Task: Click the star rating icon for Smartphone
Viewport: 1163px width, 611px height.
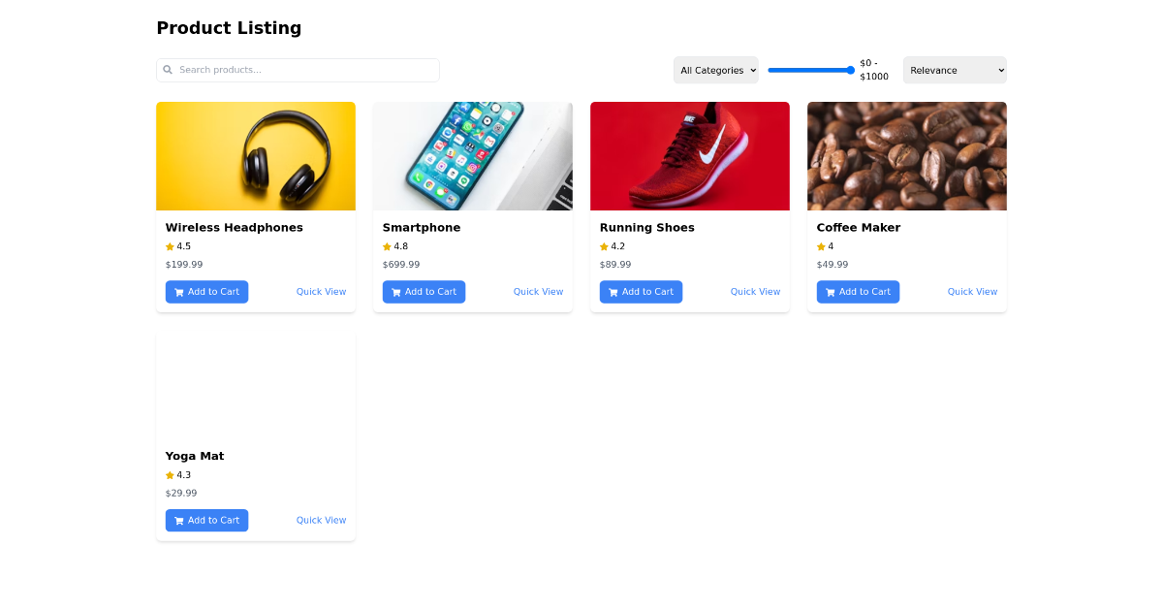Action: [x=386, y=245]
